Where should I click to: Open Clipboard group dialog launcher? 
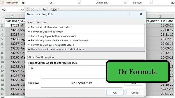[23, 3]
